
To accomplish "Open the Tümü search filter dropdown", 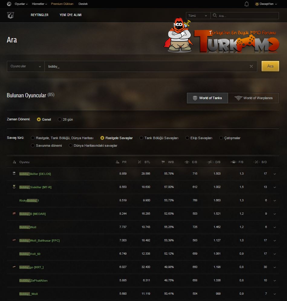I will (x=198, y=15).
